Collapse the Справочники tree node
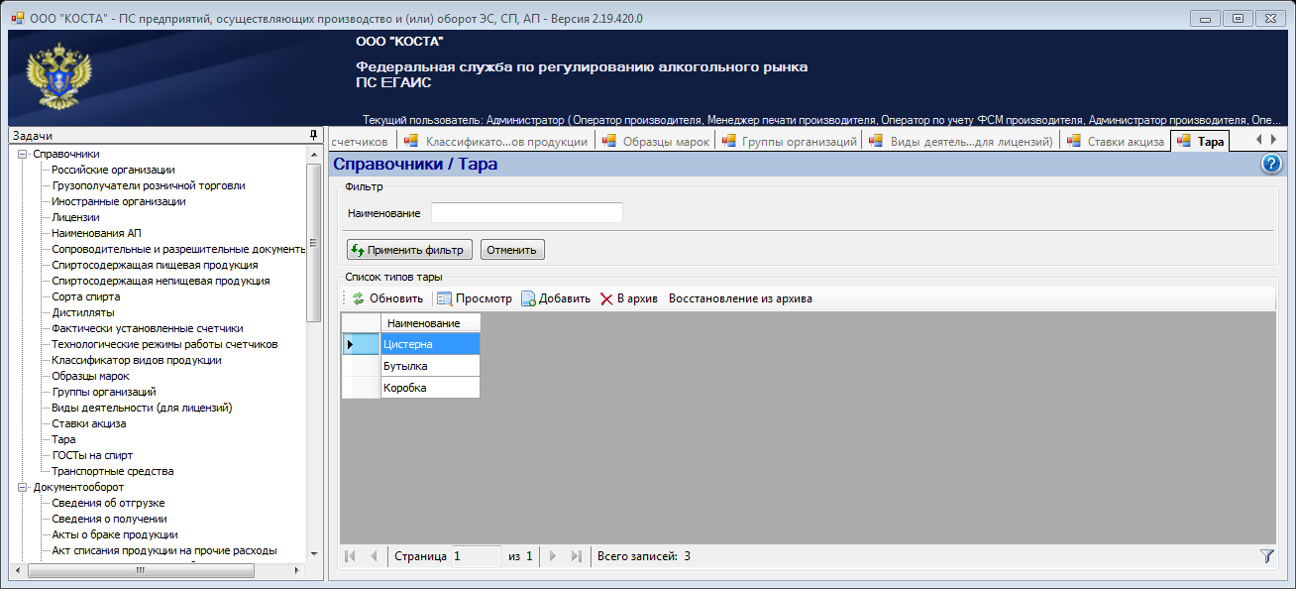Viewport: 1296px width, 589px height. tap(22, 154)
